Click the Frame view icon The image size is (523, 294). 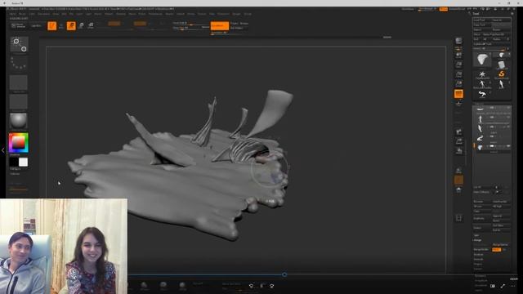pyautogui.click(x=459, y=171)
